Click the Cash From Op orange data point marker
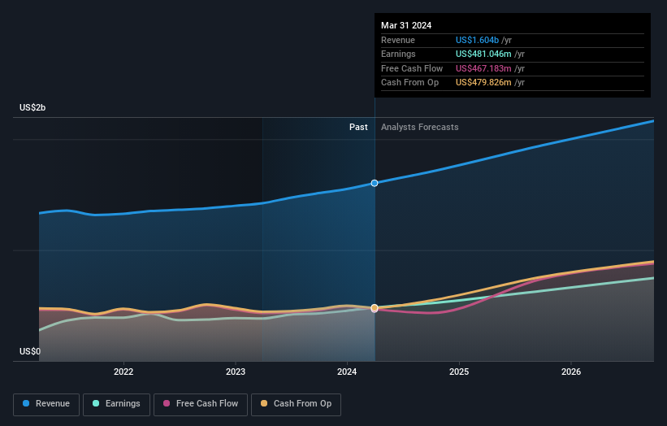The width and height of the screenshot is (667, 426). click(375, 307)
